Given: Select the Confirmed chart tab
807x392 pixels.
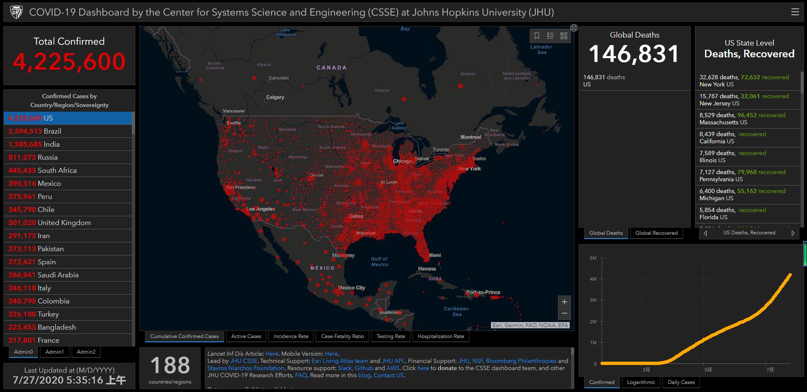Looking at the screenshot, I should [602, 382].
